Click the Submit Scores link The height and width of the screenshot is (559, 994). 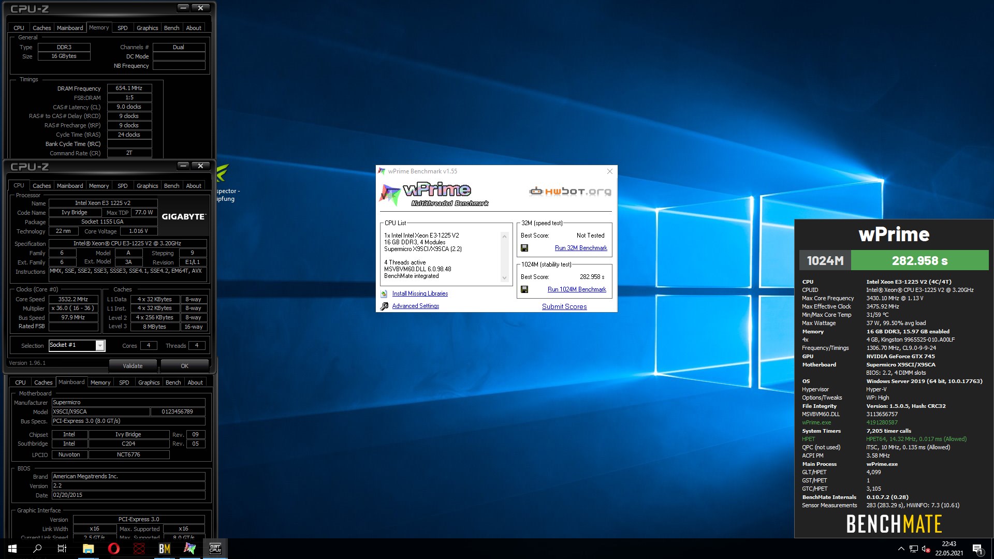(x=564, y=306)
